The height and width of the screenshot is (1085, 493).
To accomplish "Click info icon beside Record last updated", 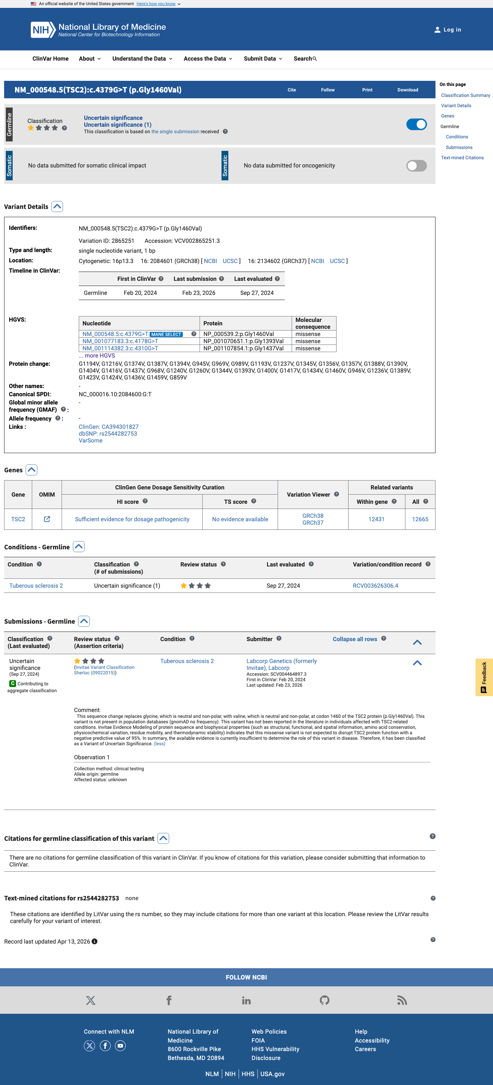I will (94, 942).
